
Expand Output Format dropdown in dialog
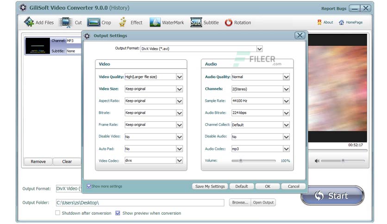pyautogui.click(x=259, y=49)
